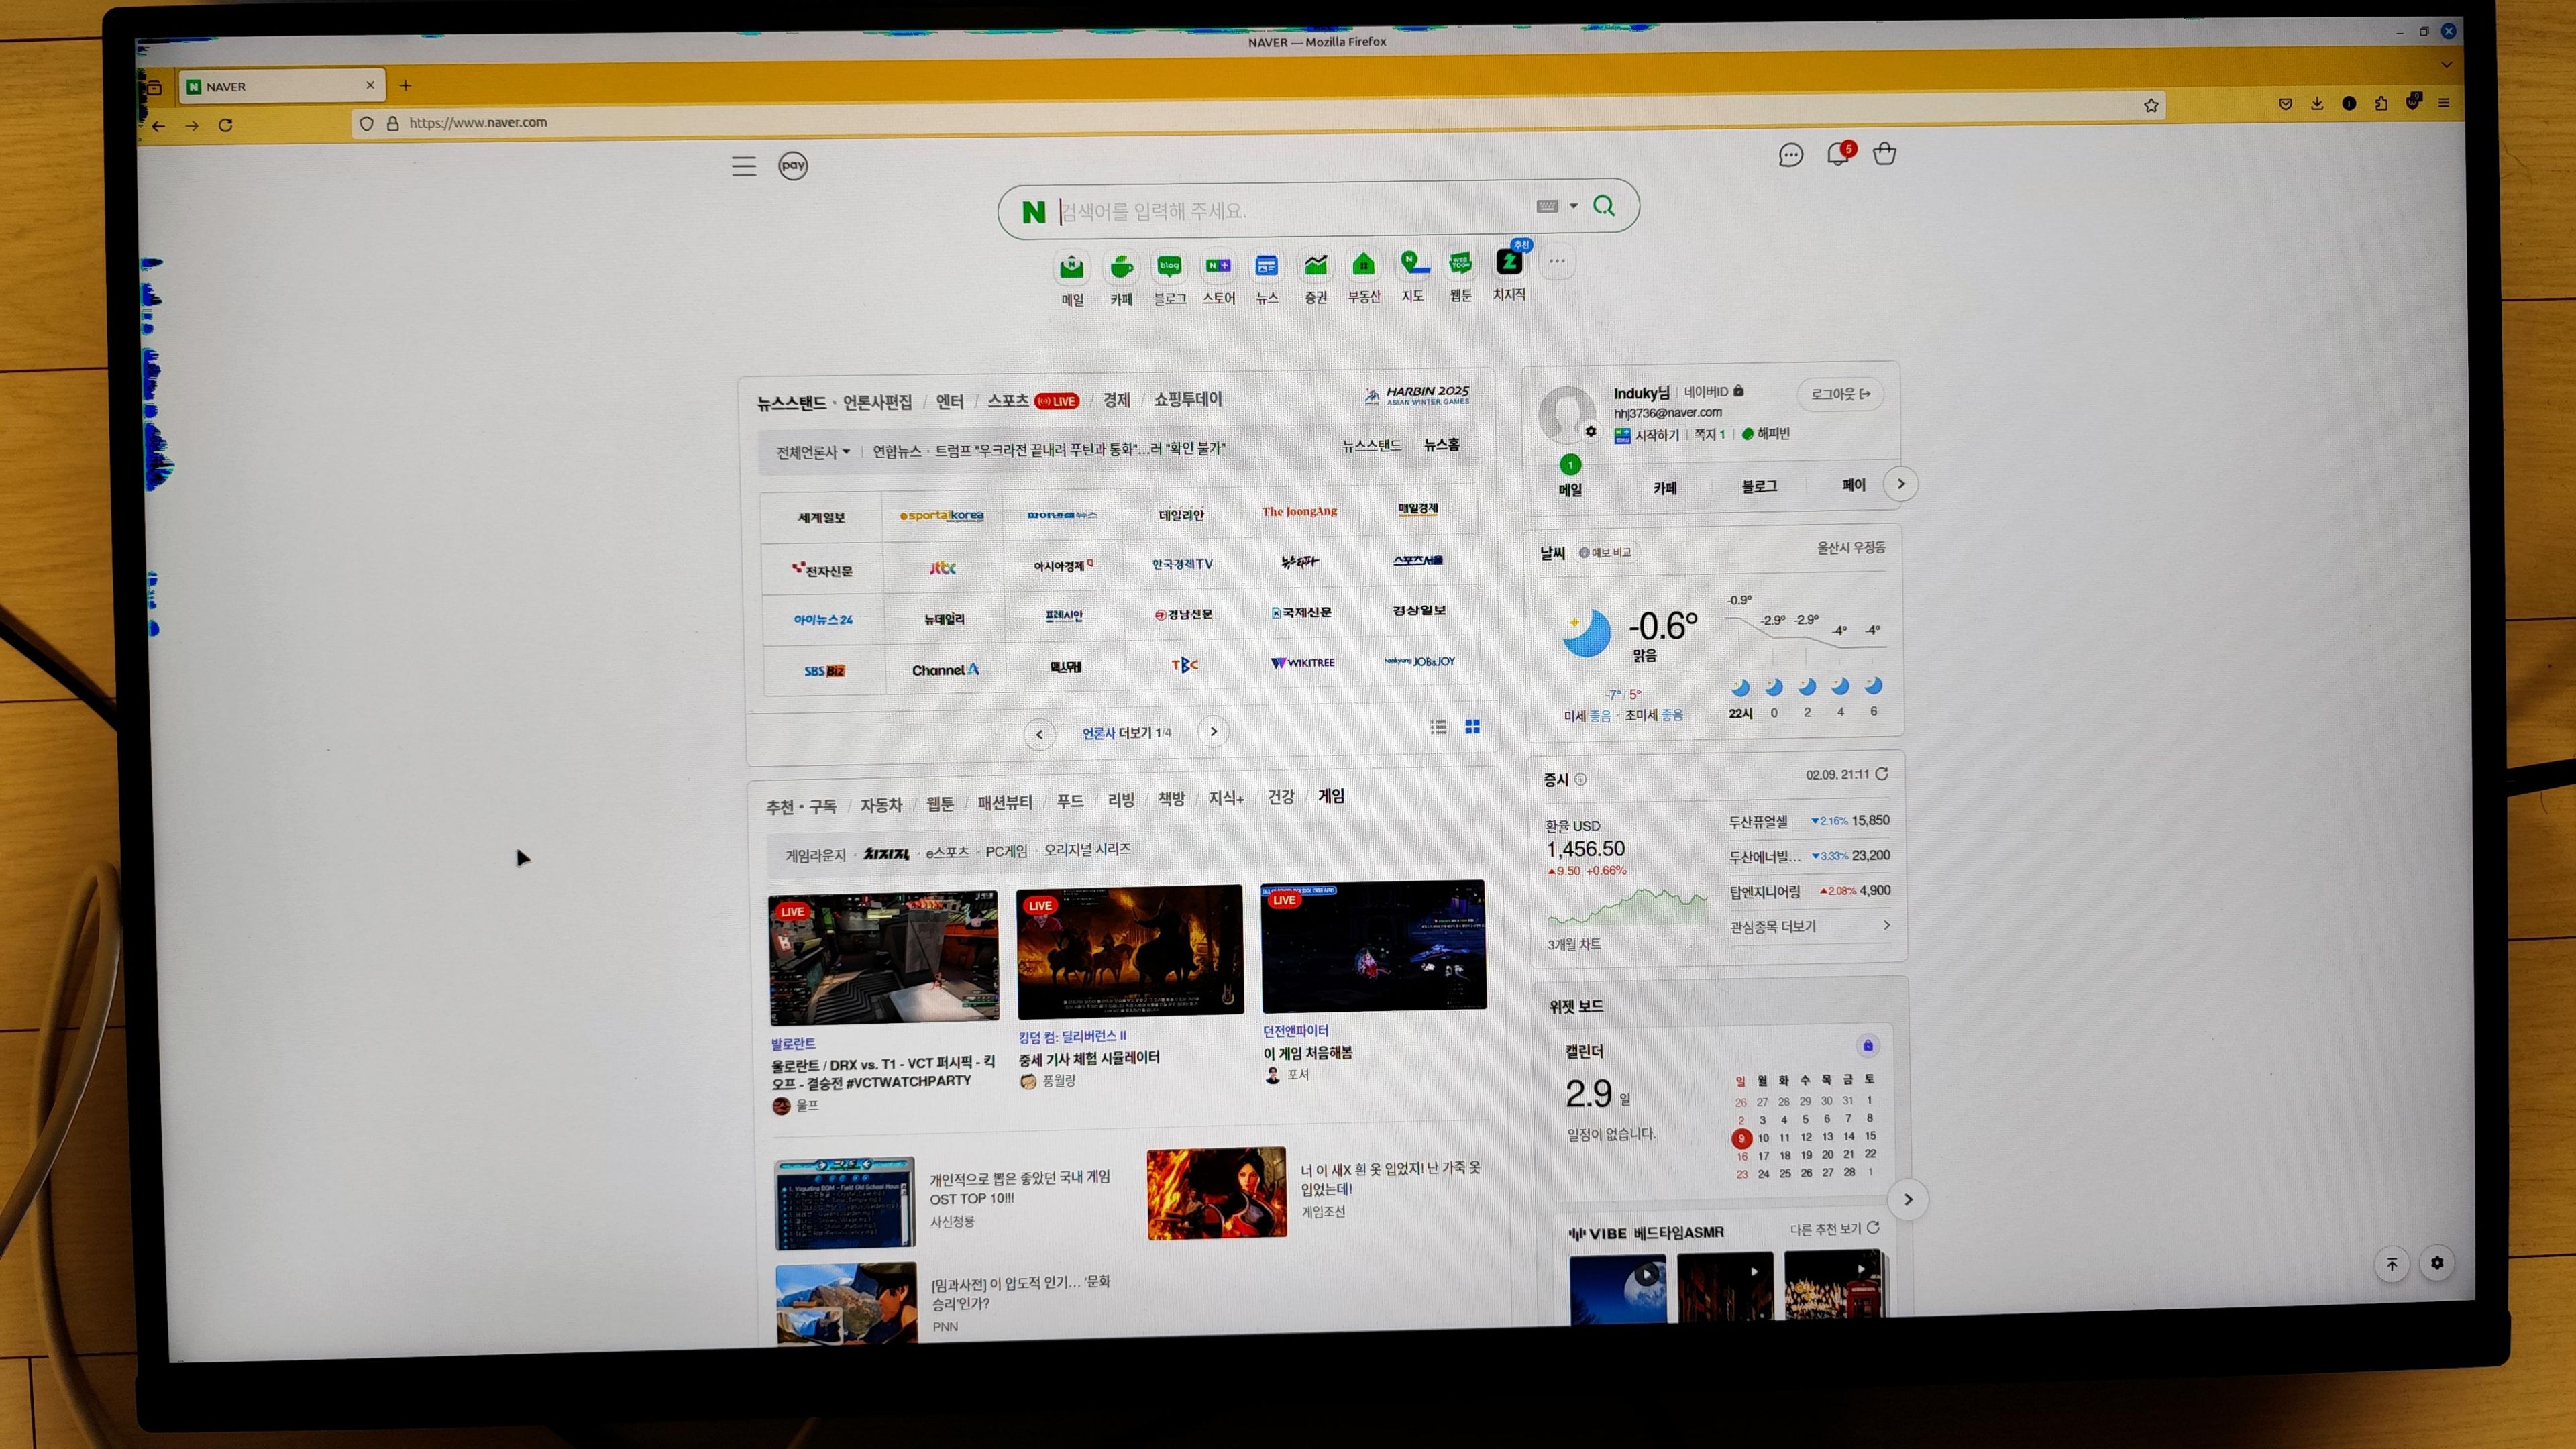
Task: Show next publisher page arrow
Action: click(x=1214, y=731)
